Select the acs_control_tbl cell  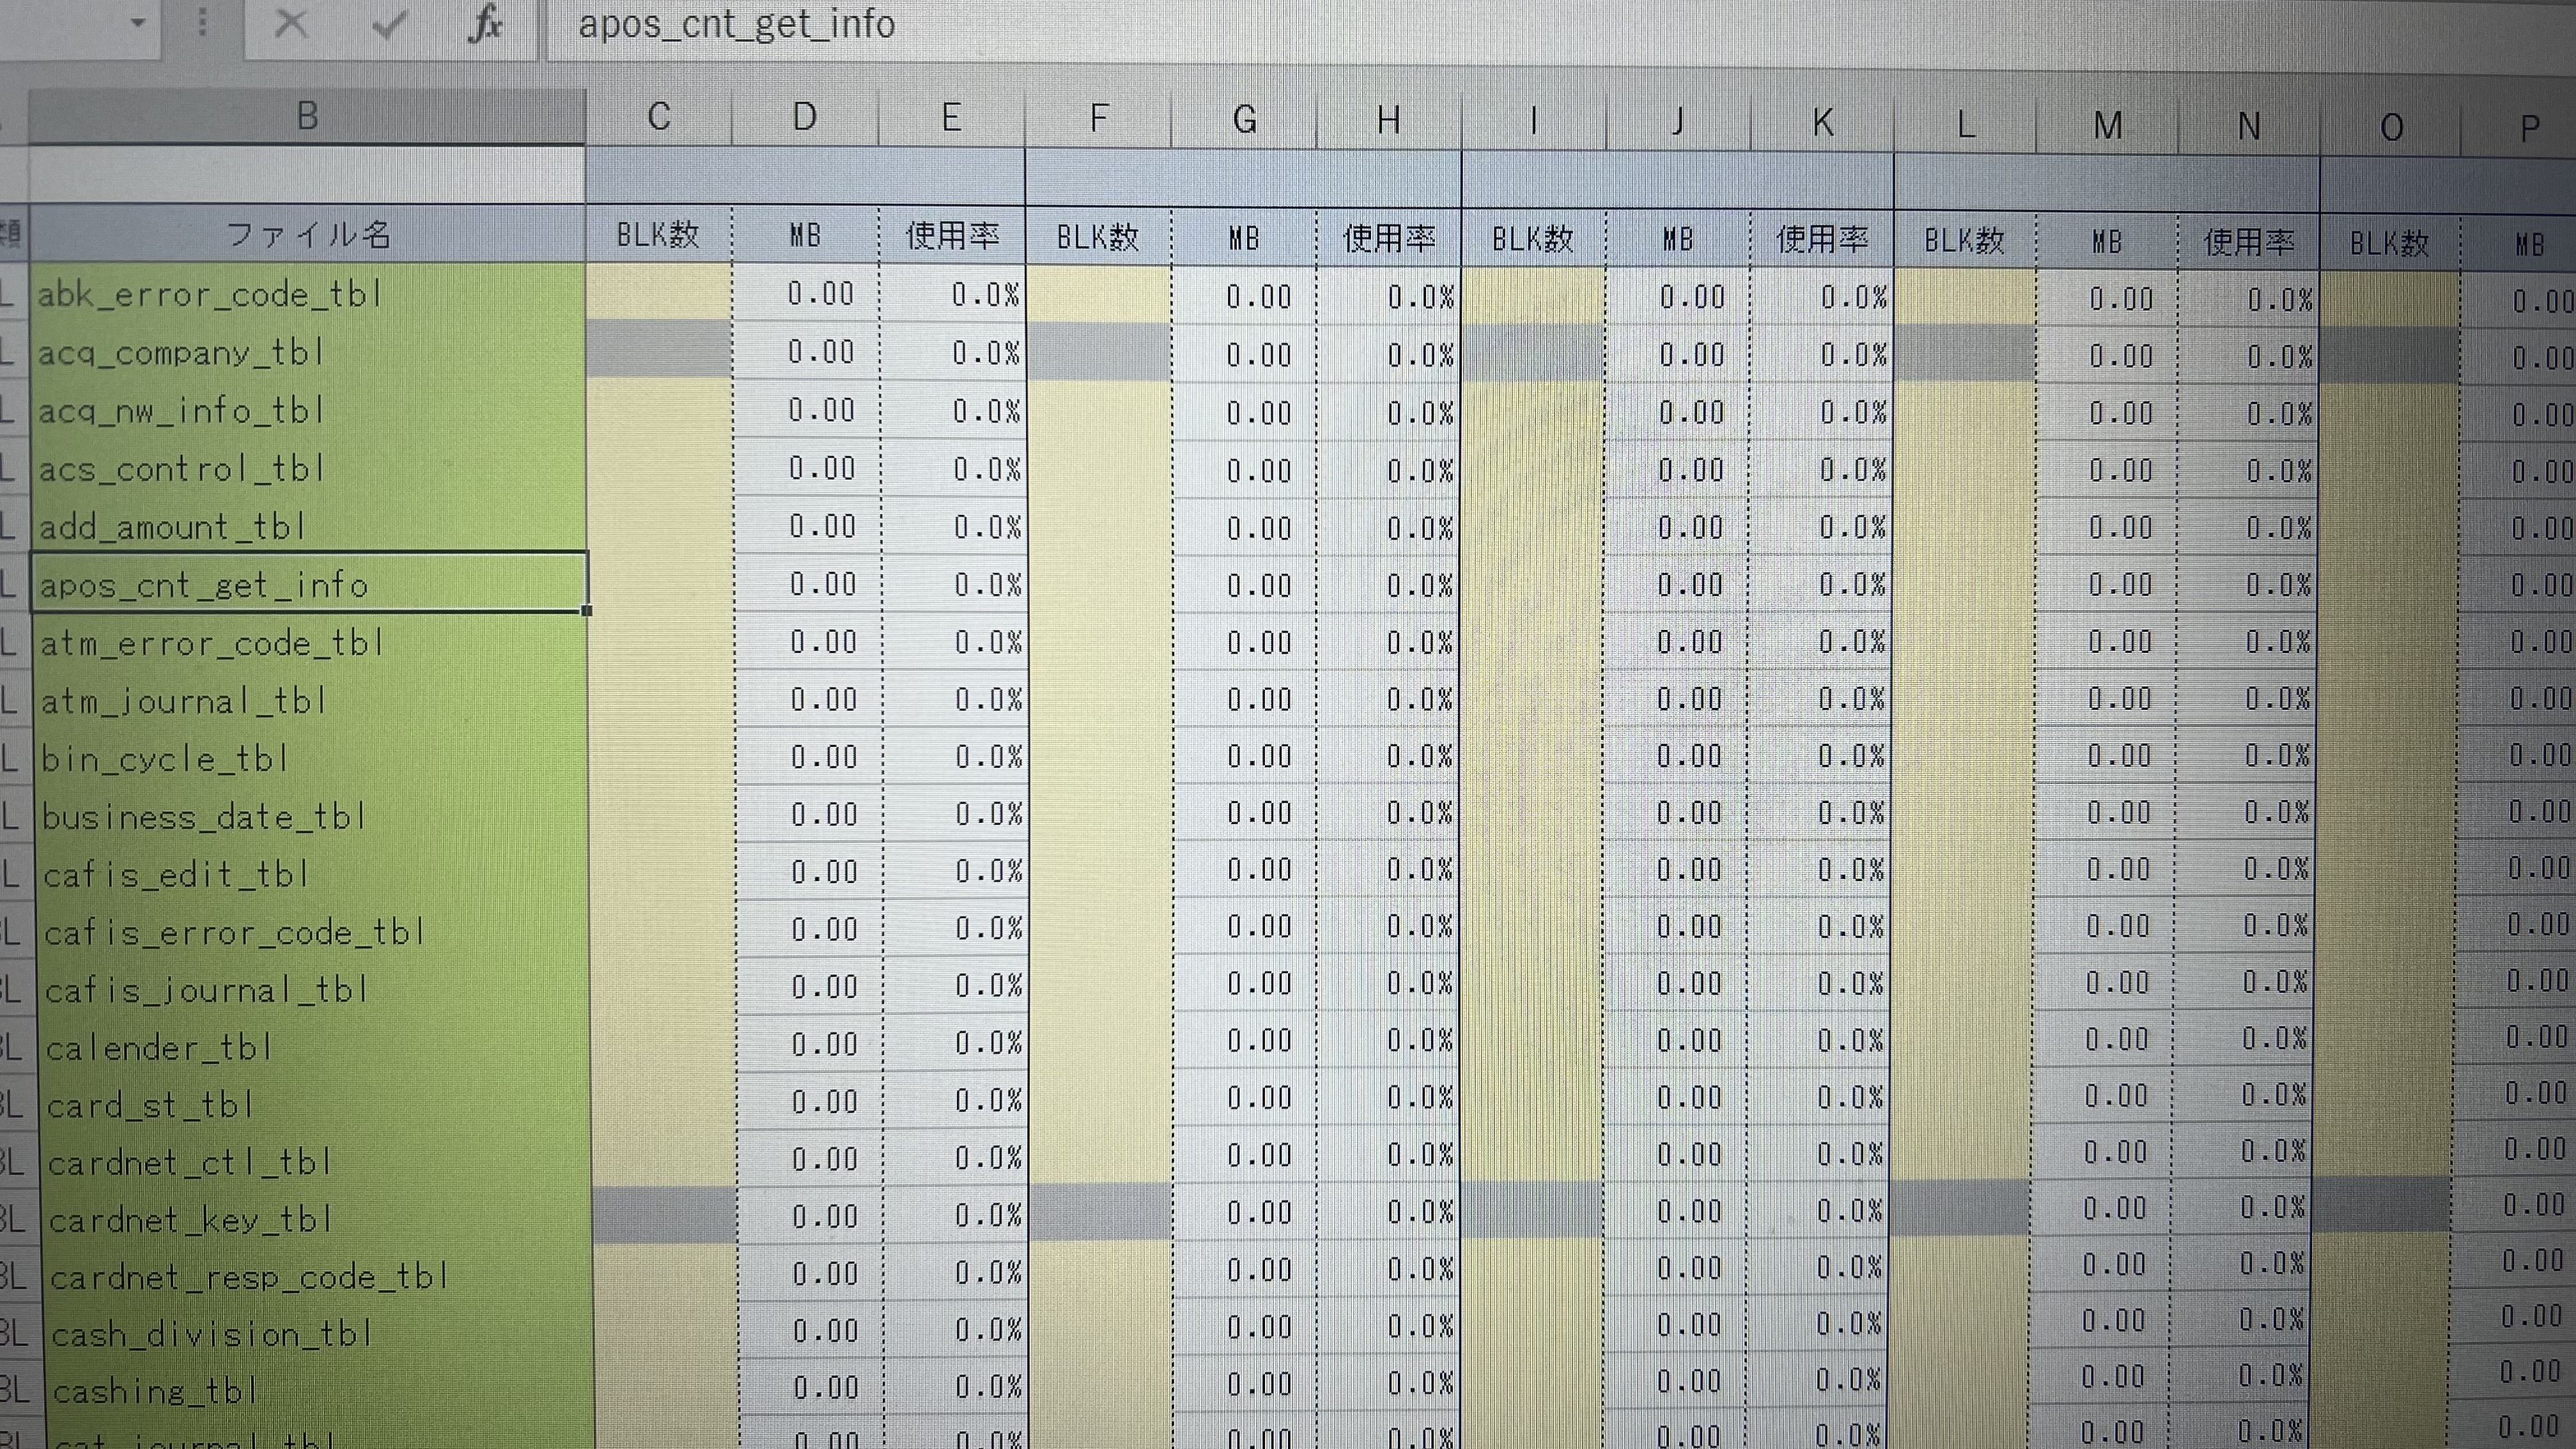[x=308, y=468]
